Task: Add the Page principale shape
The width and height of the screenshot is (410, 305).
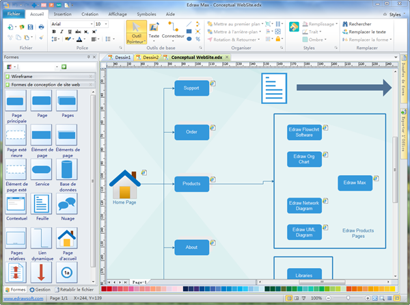Action: coord(16,101)
